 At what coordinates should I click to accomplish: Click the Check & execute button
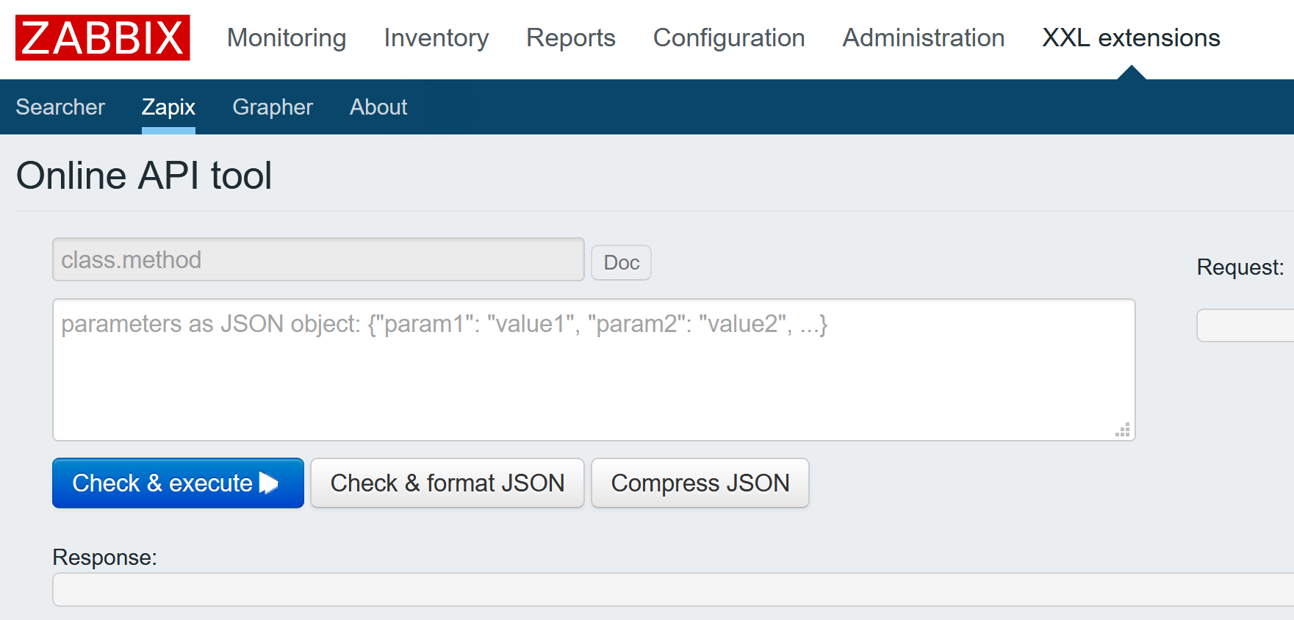point(178,483)
